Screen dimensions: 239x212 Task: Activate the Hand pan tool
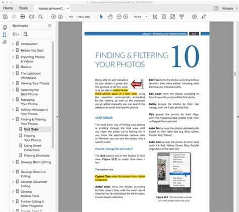pos(110,17)
